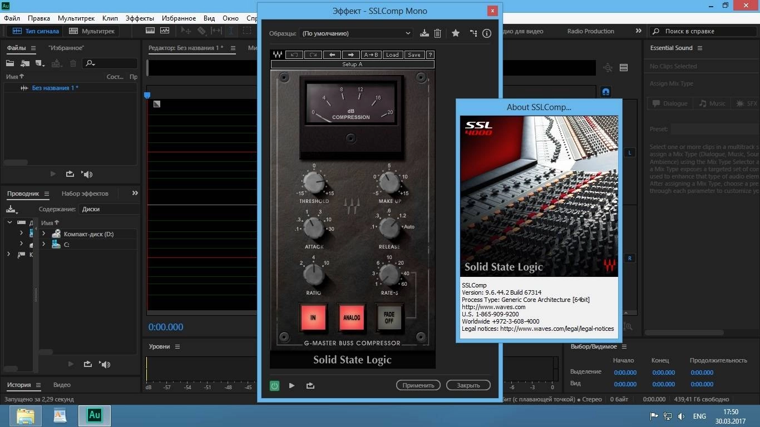This screenshot has width=760, height=427.
Task: Switch to Видео tab
Action: [x=62, y=385]
